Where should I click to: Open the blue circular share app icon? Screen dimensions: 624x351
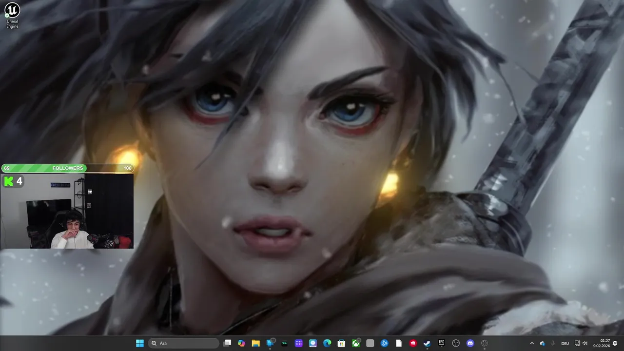(x=384, y=343)
